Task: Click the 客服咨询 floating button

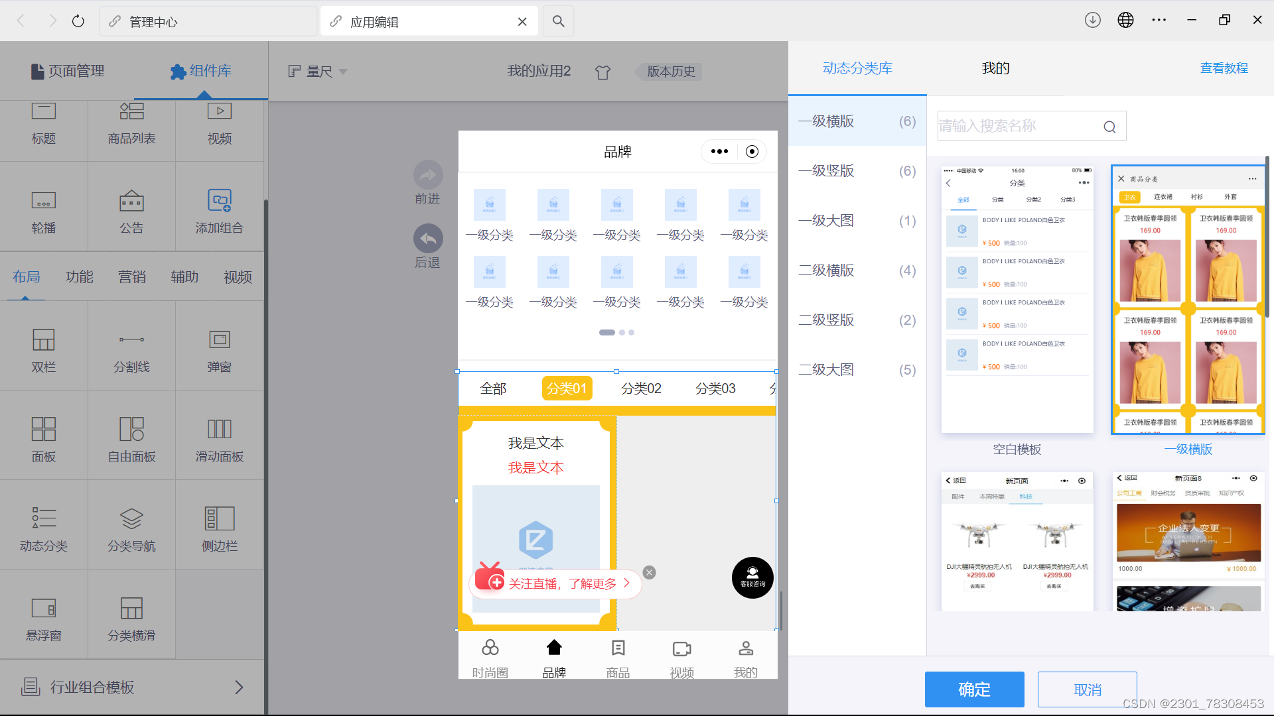Action: click(x=752, y=577)
